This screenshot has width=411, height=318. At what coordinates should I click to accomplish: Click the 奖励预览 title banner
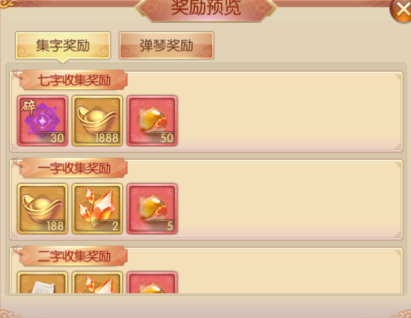[x=205, y=8]
